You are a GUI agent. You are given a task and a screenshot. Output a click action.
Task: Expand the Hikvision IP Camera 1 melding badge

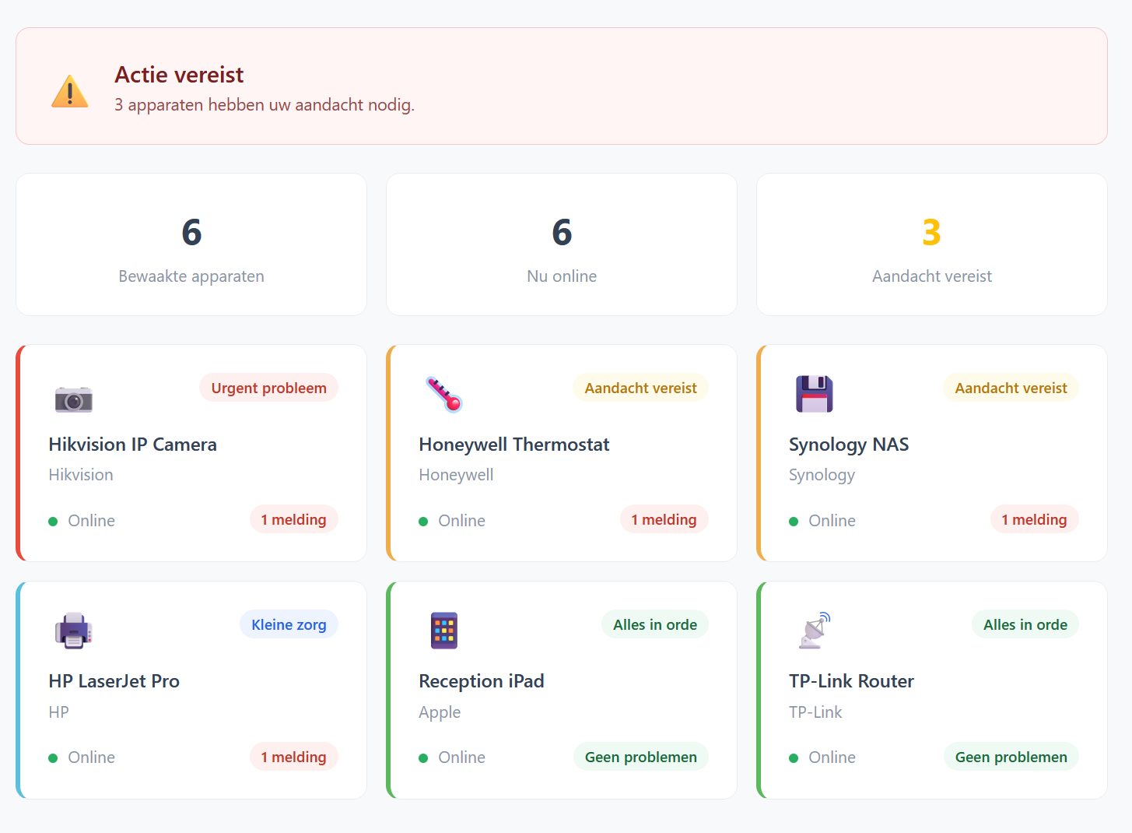point(294,519)
